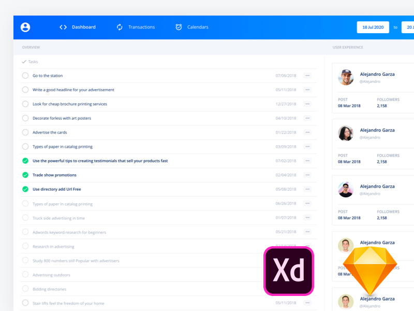This screenshot has width=414, height=311.
Task: Switch to the Transactions section
Action: coord(141,27)
